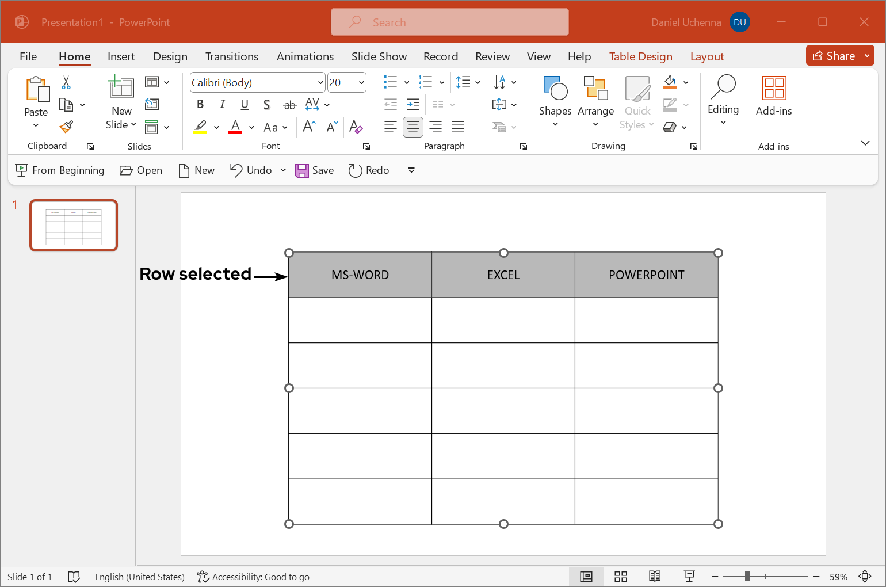886x587 pixels.
Task: Toggle Underline formatting
Action: 244,104
